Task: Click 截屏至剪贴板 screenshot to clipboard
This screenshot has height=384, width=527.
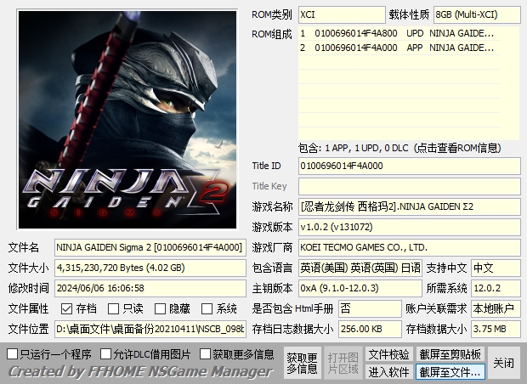Action: [450, 353]
